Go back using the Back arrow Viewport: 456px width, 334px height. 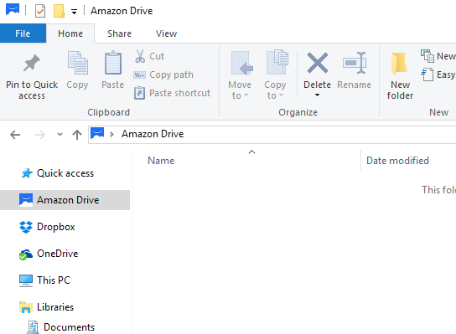(15, 135)
